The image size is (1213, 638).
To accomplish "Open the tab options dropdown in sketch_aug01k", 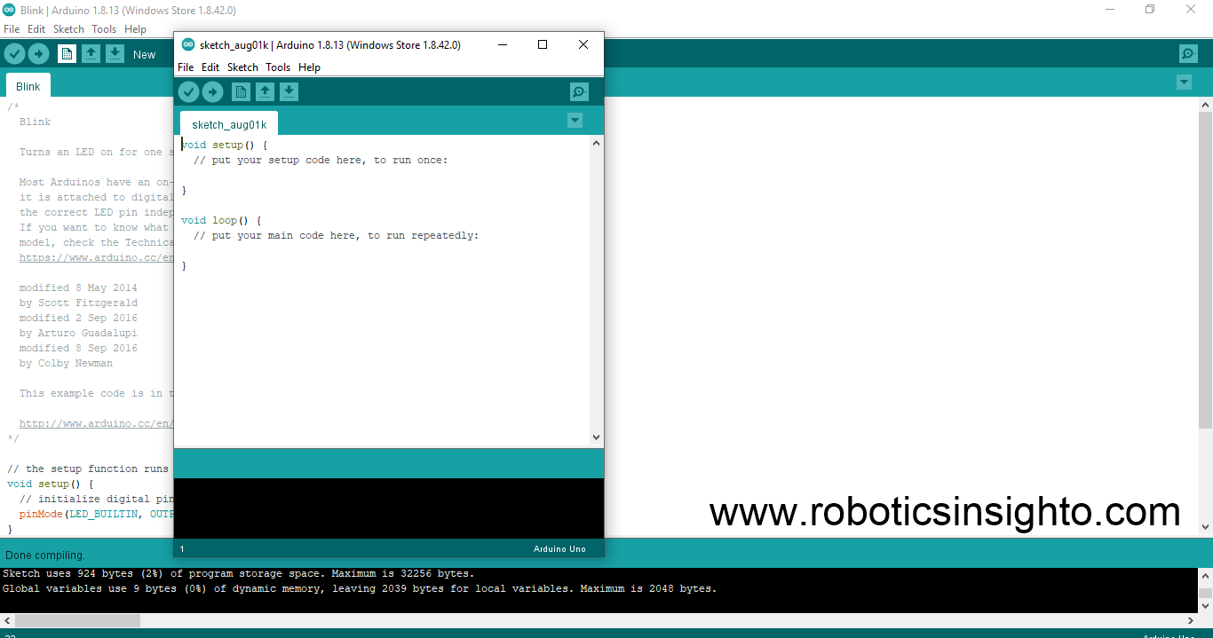I will tap(575, 120).
